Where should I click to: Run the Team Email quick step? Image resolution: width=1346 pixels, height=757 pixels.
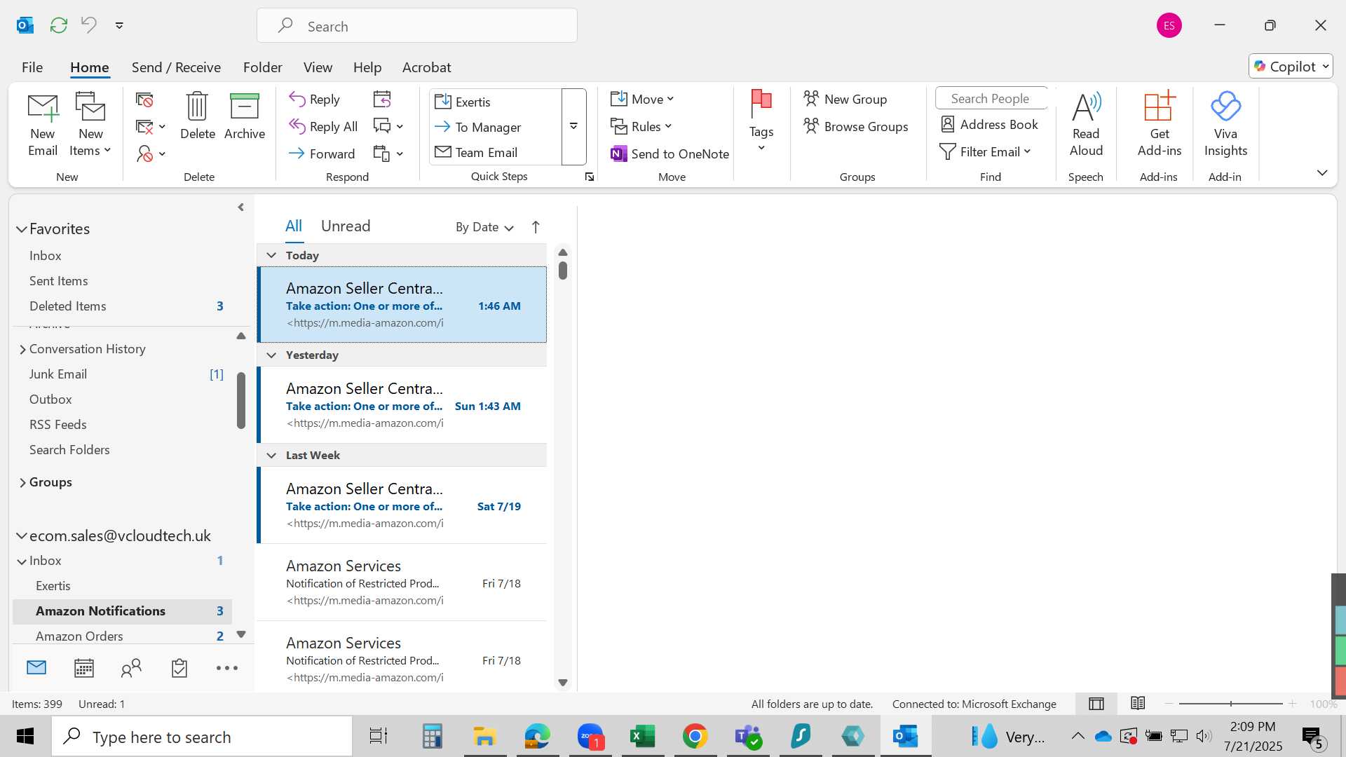tap(496, 152)
